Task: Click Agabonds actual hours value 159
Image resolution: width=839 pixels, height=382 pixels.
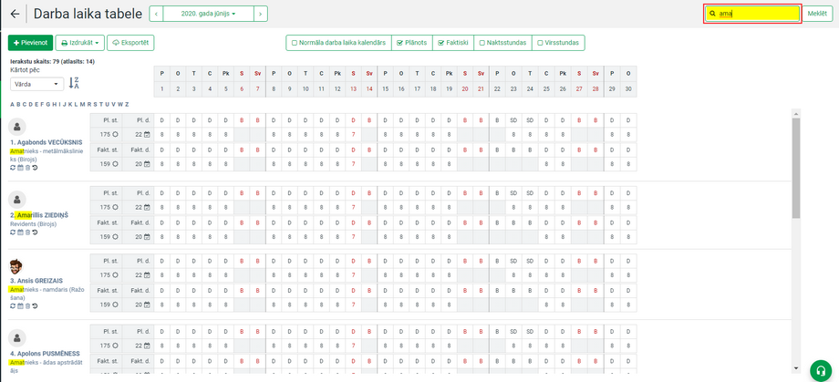Action: (x=105, y=164)
